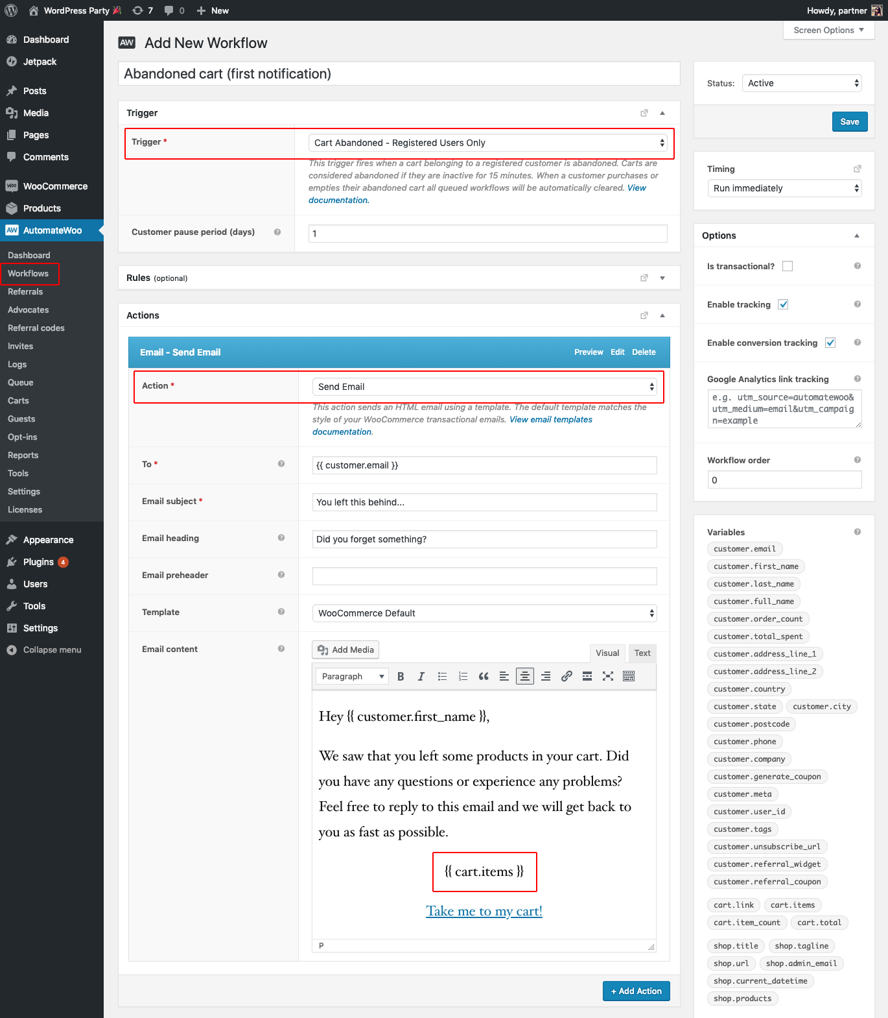Open Timing panel external icon
The height and width of the screenshot is (1018, 888).
point(858,169)
